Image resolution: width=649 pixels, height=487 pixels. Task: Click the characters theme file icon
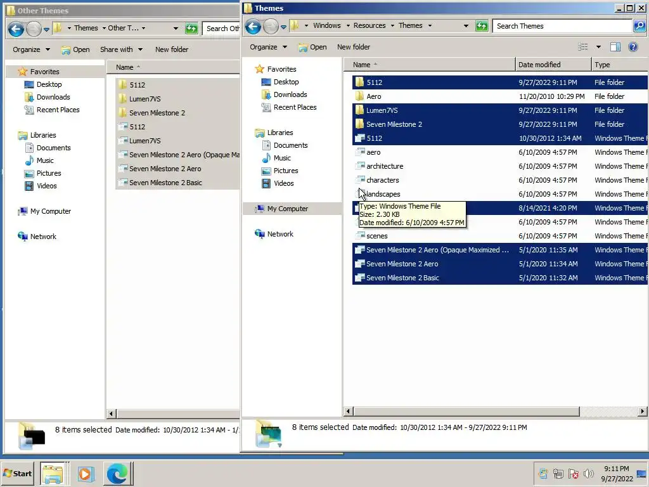[x=360, y=179]
